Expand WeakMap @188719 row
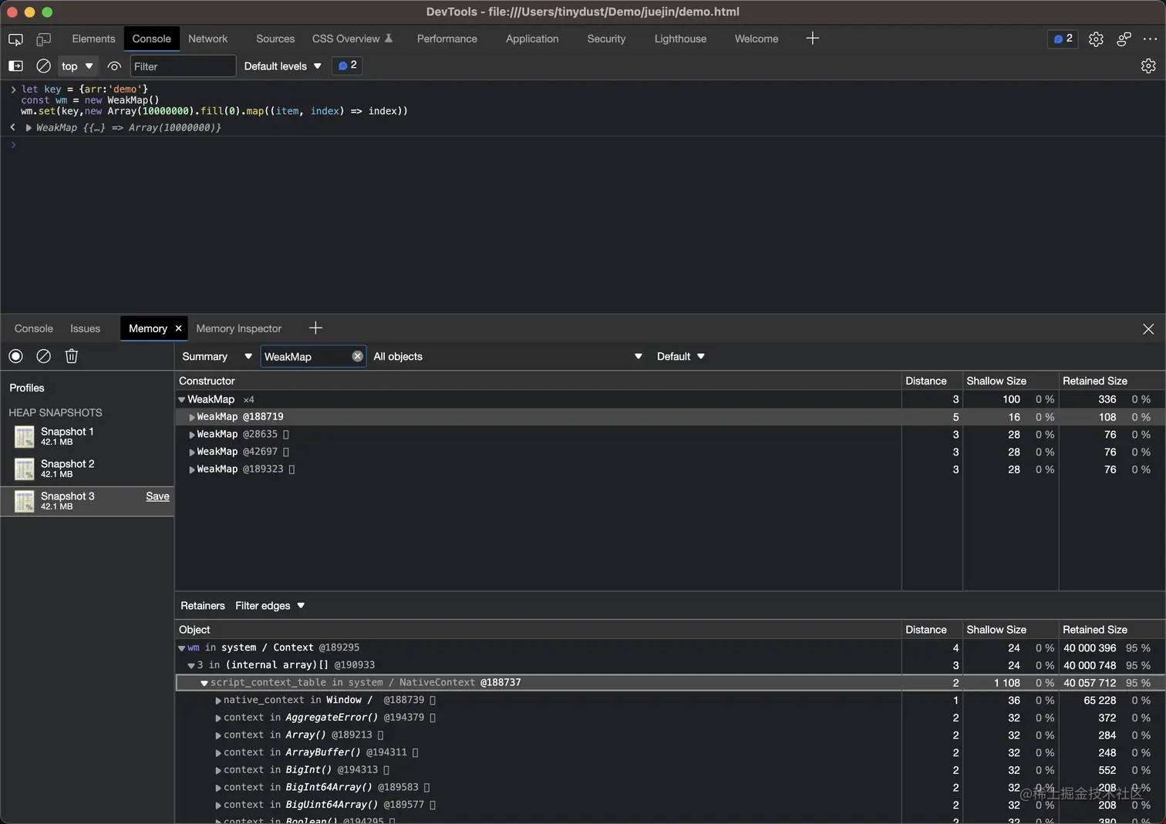1166x824 pixels. coord(192,417)
